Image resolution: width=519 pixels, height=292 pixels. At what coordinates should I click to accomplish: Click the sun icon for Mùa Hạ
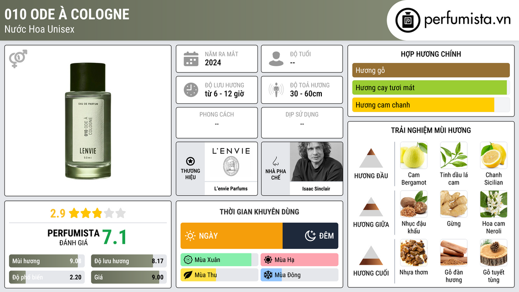(x=268, y=260)
